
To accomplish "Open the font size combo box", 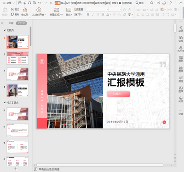I will click(x=115, y=10).
